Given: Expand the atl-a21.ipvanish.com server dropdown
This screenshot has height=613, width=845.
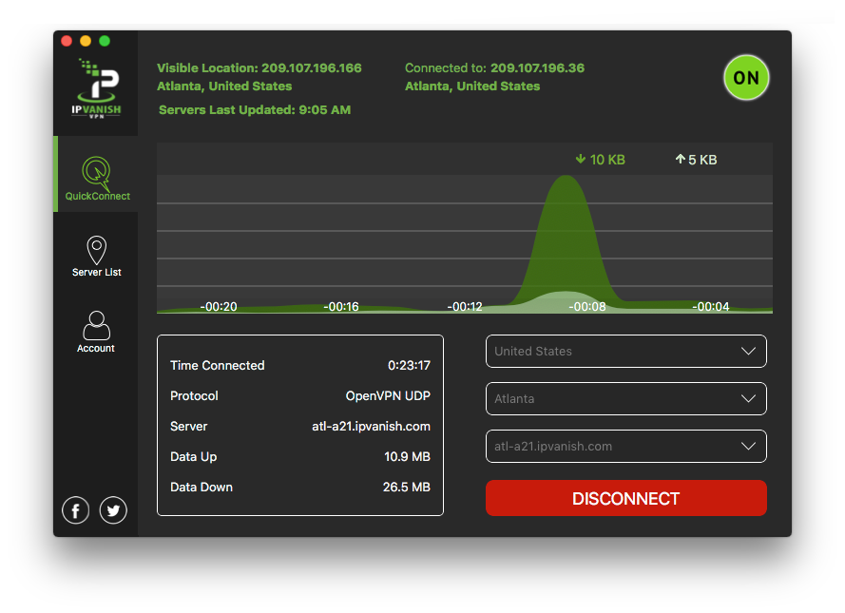Looking at the screenshot, I should click(625, 446).
